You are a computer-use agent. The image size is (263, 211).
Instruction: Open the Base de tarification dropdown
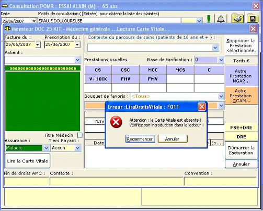coord(221,60)
